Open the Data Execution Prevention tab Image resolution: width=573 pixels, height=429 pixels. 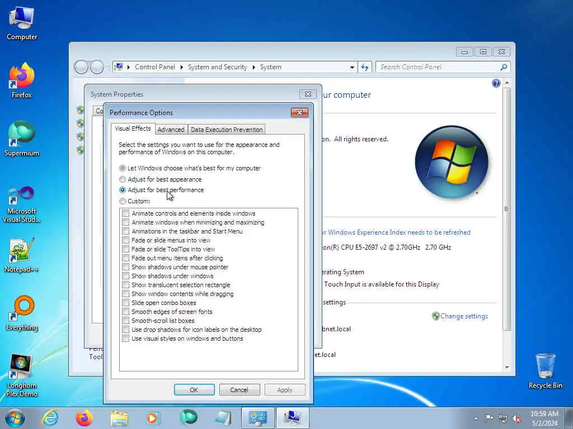pyautogui.click(x=227, y=130)
